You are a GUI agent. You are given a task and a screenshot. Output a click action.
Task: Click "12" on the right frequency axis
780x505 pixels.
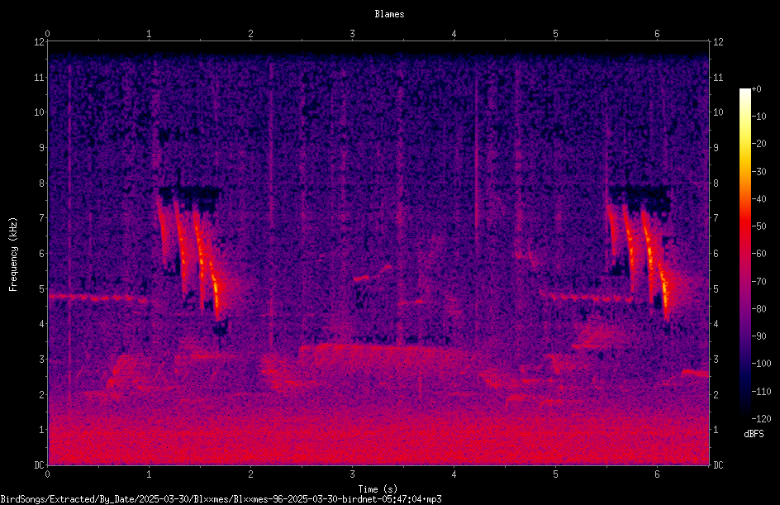(x=718, y=42)
